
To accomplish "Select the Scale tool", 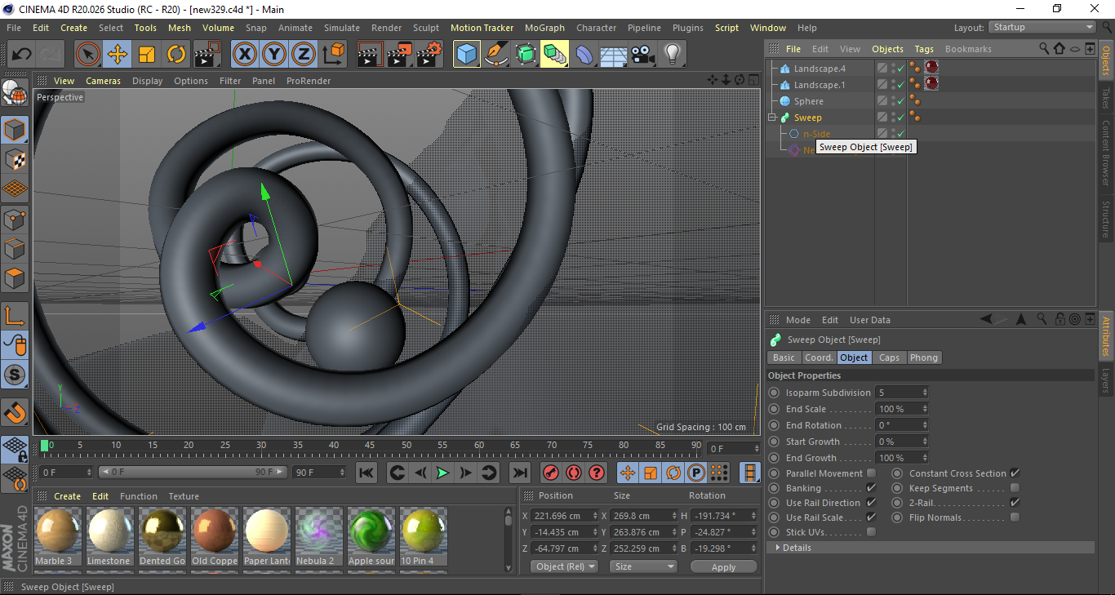I will point(147,55).
